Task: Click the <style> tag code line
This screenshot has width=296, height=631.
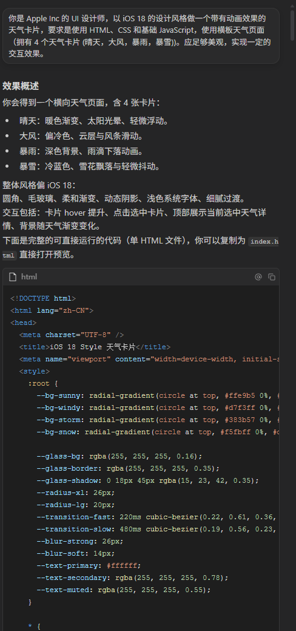Action: 34,371
